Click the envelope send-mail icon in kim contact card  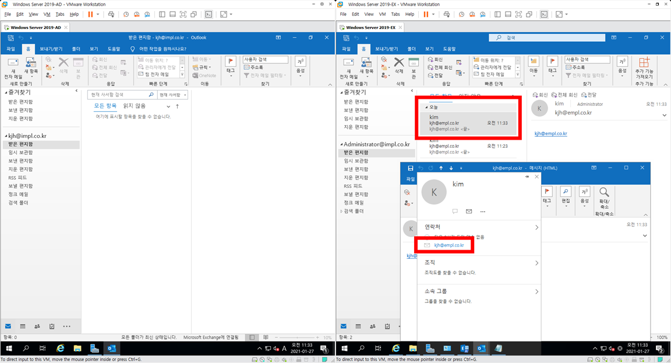click(469, 211)
